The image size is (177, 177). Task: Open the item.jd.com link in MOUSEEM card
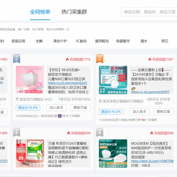coord(152,161)
